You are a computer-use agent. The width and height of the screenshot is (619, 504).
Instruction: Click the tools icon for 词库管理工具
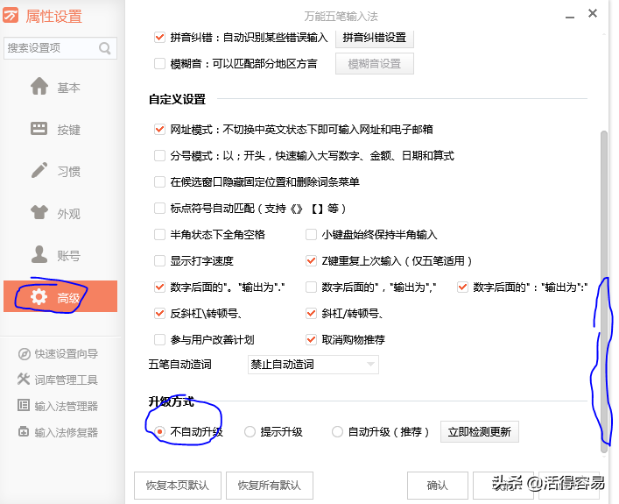click(24, 379)
